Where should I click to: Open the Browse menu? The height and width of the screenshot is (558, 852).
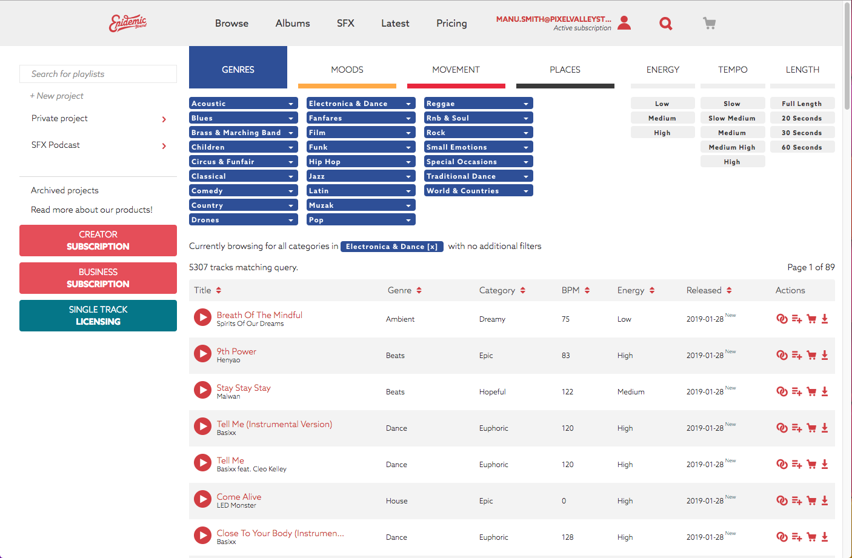point(231,23)
